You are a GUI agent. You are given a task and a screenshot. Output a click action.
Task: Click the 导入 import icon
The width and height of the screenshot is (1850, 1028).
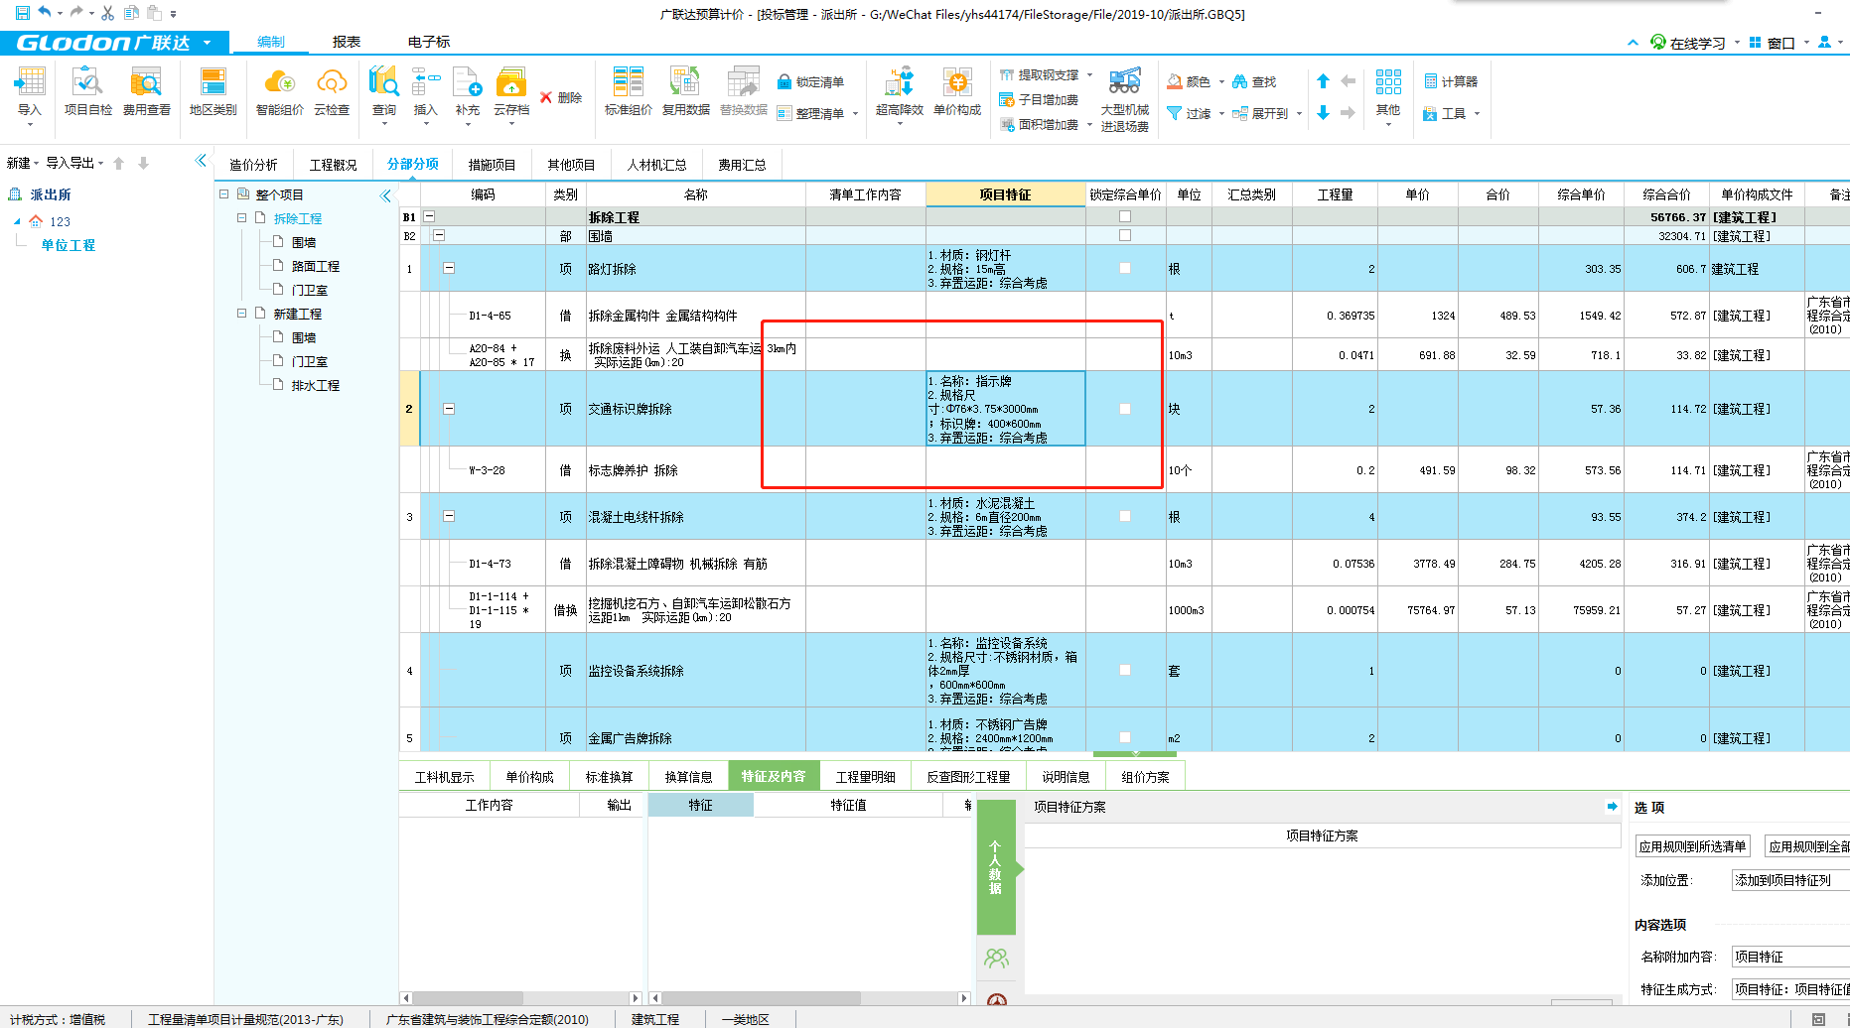[30, 91]
